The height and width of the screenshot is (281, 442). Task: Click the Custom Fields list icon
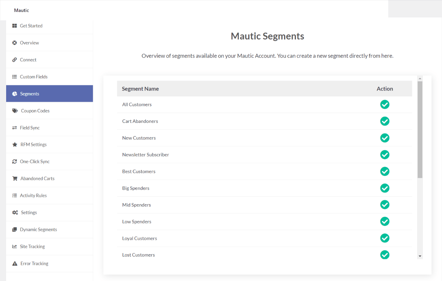pyautogui.click(x=14, y=77)
